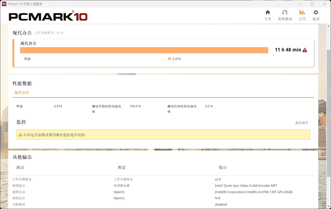Click the 100.0 % starting battery value
This screenshot has height=209, width=331.
coord(135,106)
